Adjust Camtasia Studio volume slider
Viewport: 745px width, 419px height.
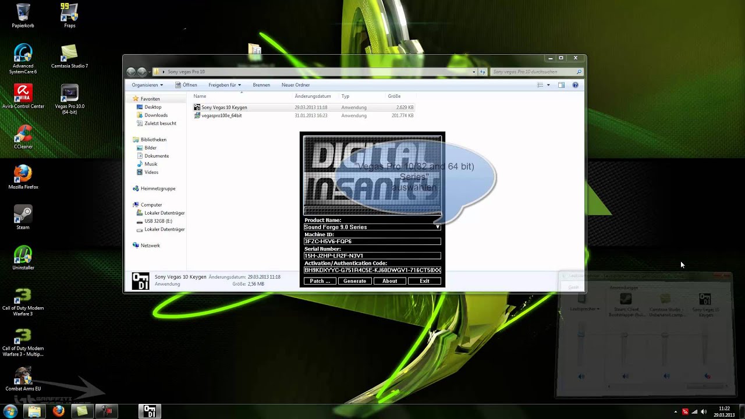tap(665, 336)
